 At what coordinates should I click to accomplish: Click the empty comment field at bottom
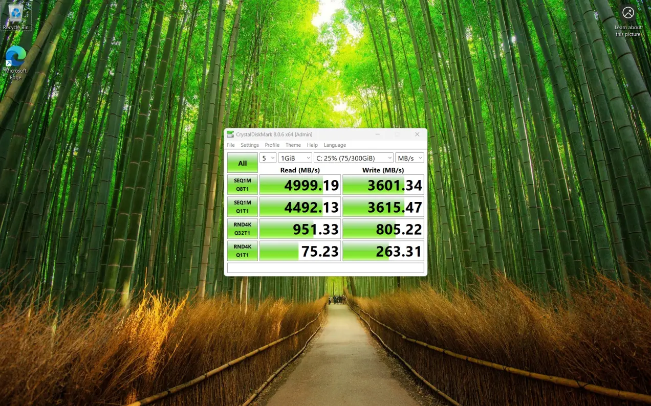coord(325,268)
